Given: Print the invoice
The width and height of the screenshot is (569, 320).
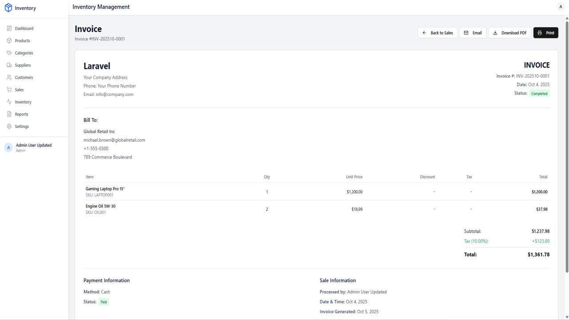Looking at the screenshot, I should point(545,33).
